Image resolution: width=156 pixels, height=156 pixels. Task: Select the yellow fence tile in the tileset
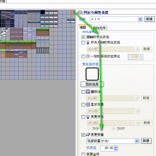point(43,50)
